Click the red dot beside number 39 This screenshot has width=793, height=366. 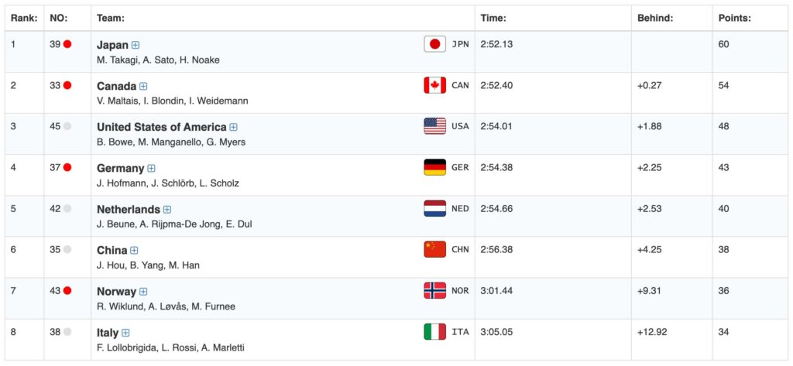pos(67,44)
